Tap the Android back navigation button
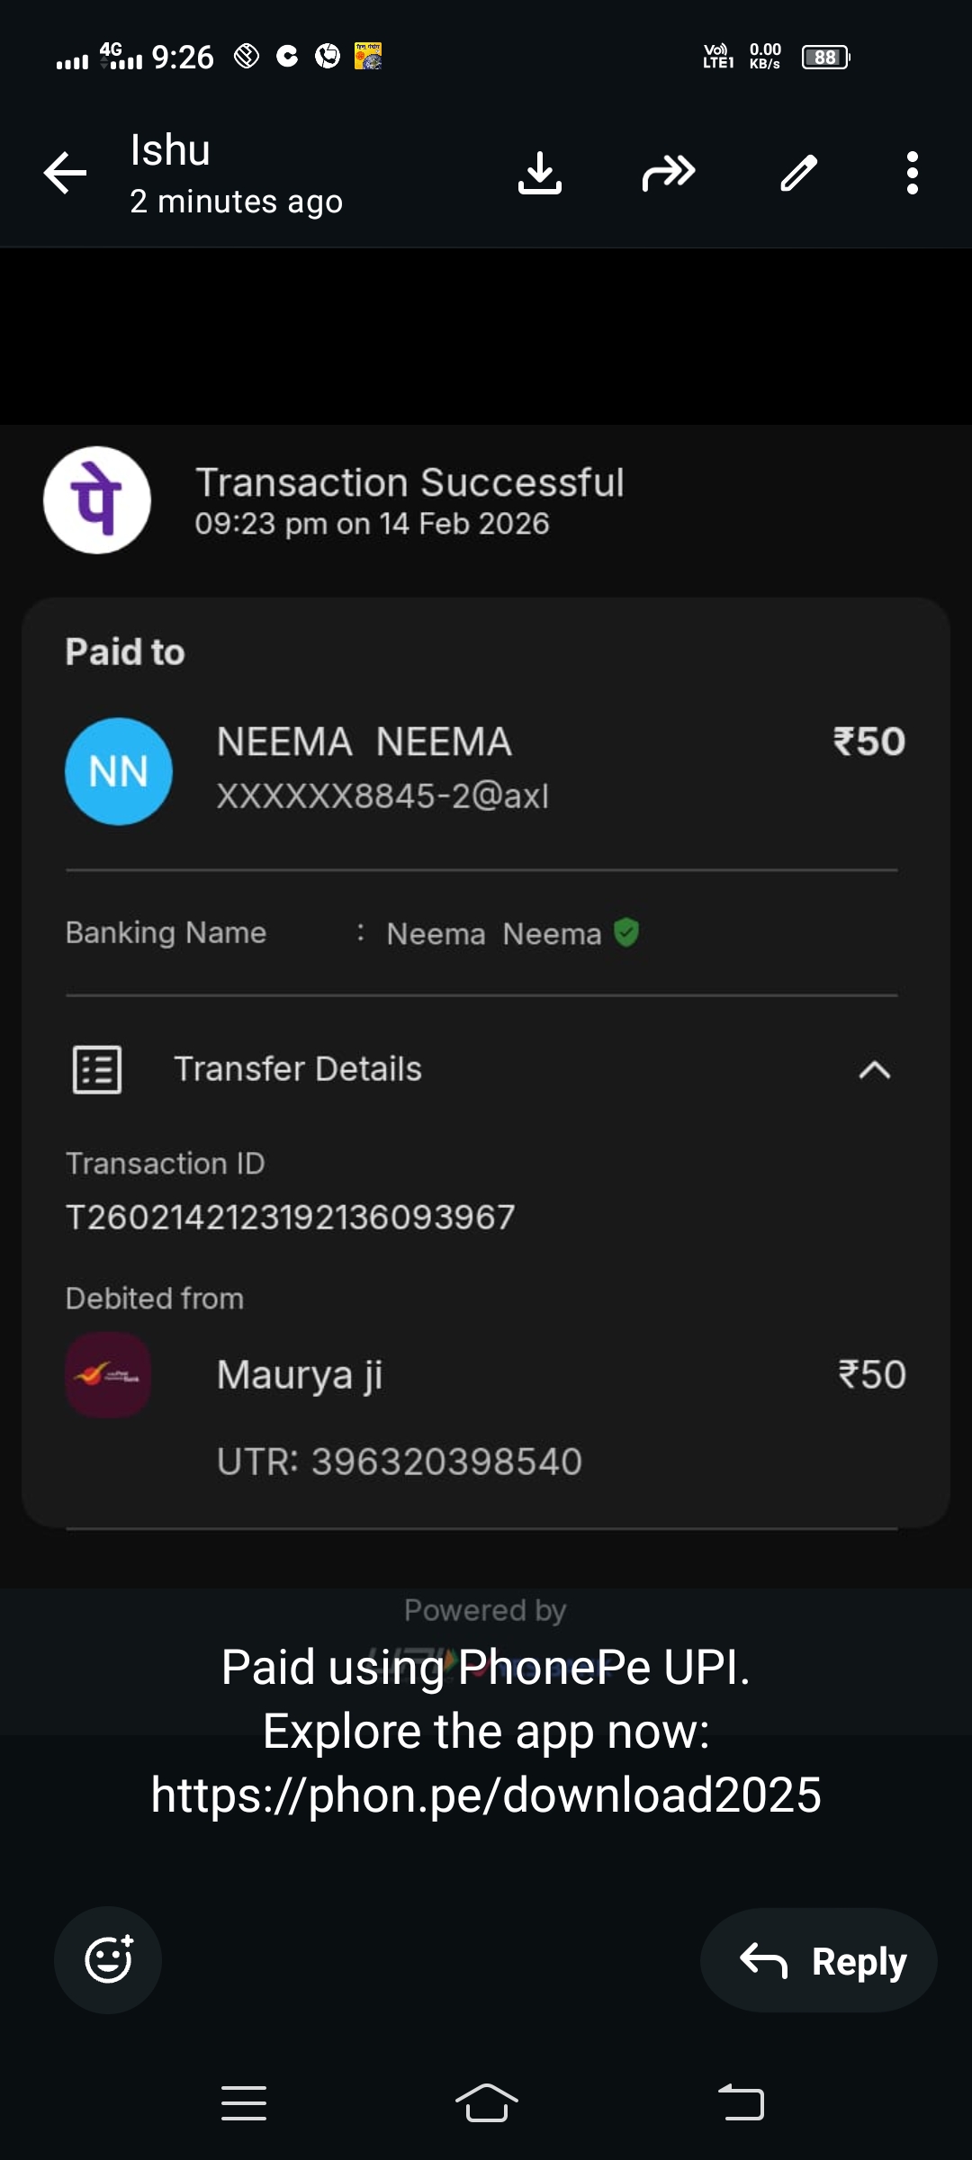The image size is (972, 2160). [x=741, y=2103]
